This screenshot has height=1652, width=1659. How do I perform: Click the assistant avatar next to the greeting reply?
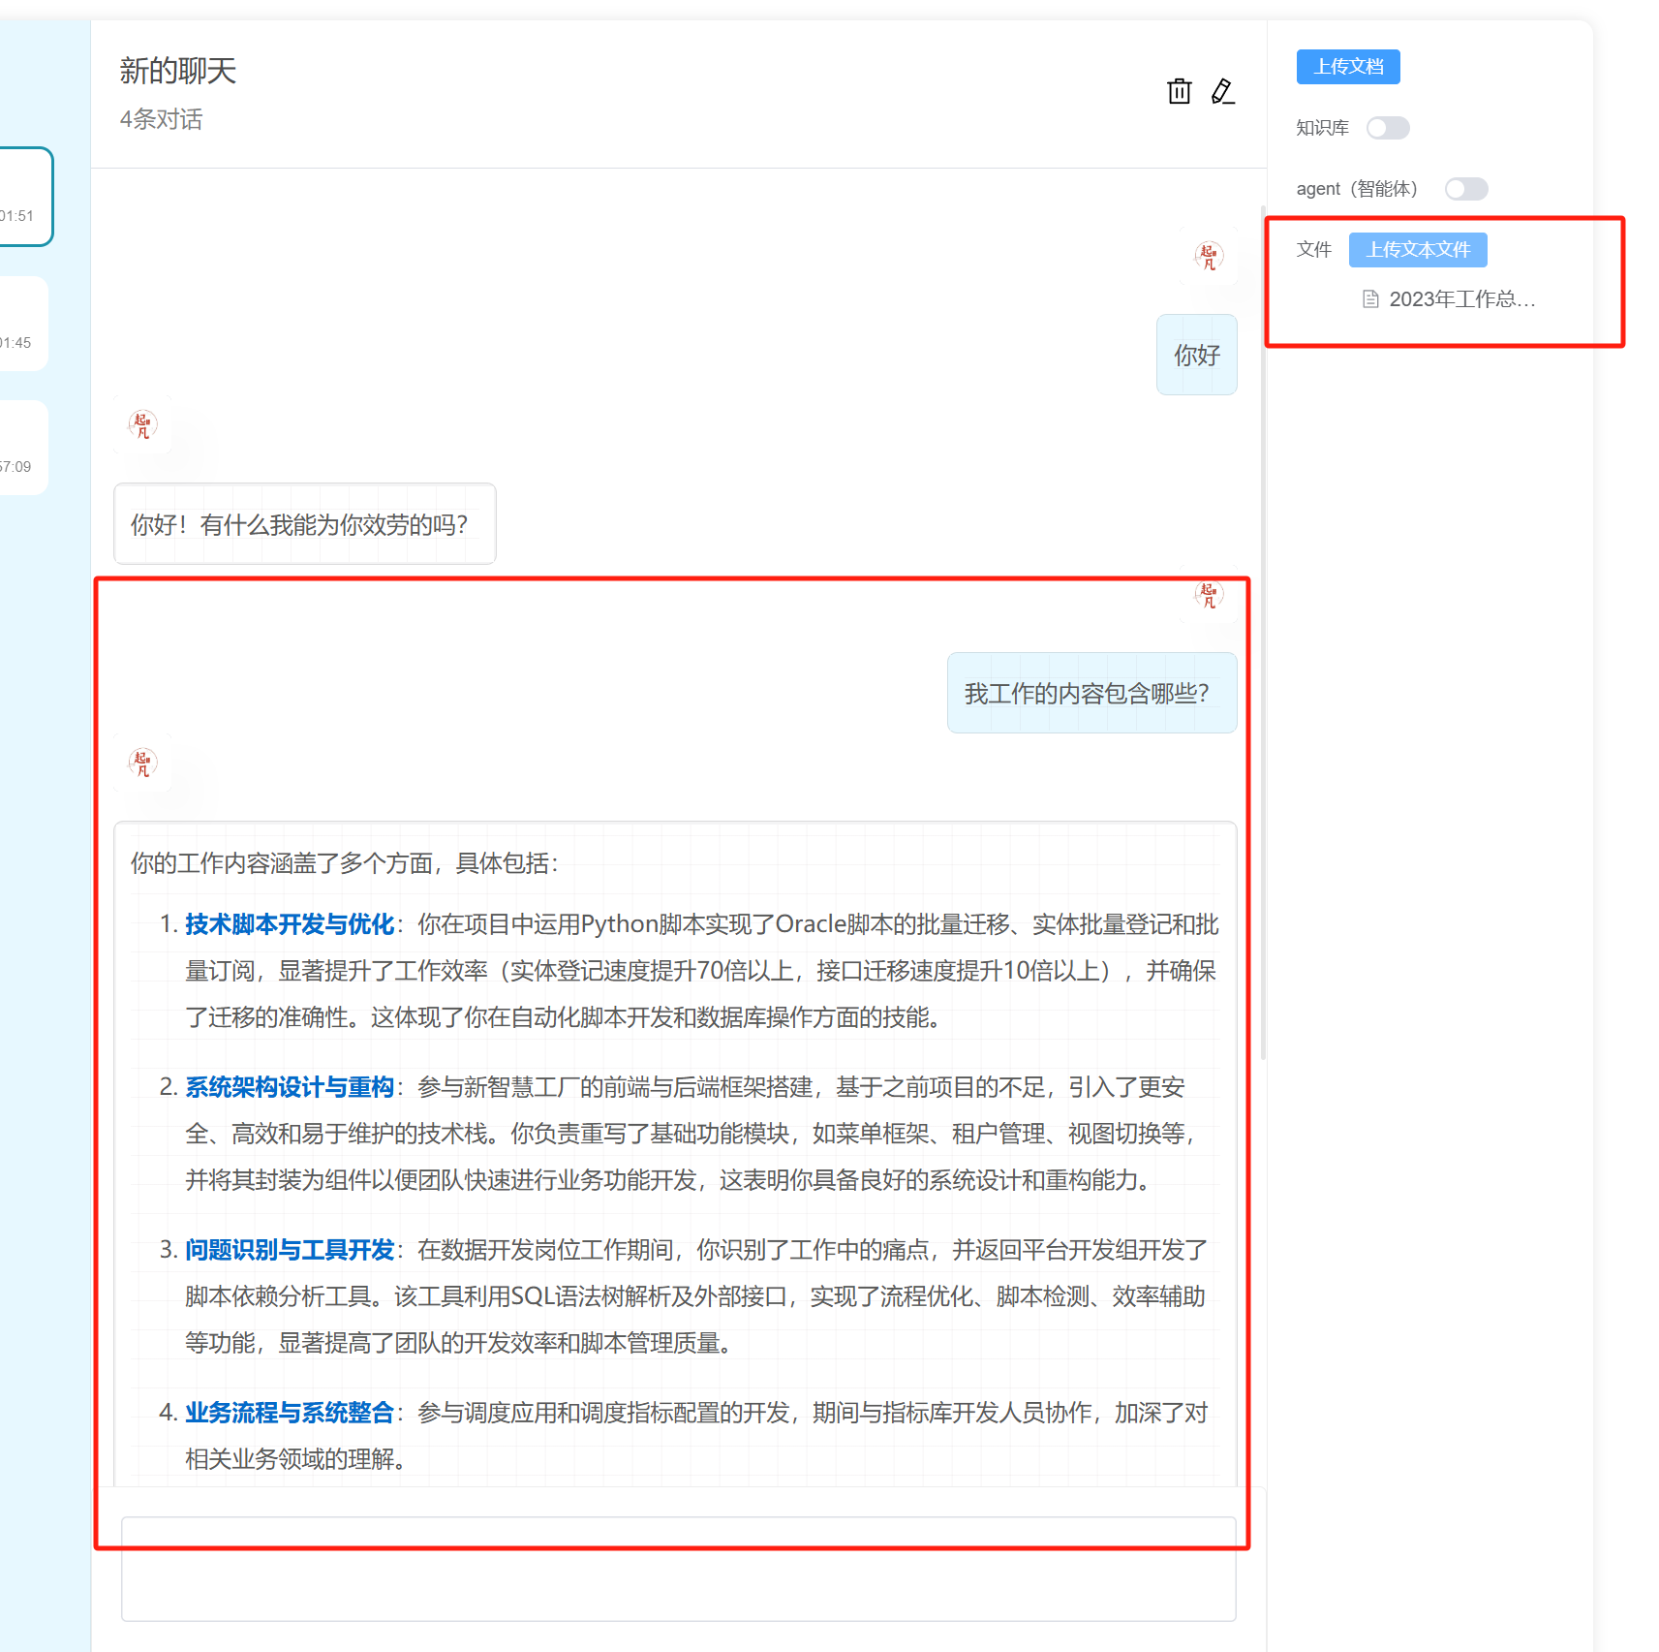pos(141,425)
